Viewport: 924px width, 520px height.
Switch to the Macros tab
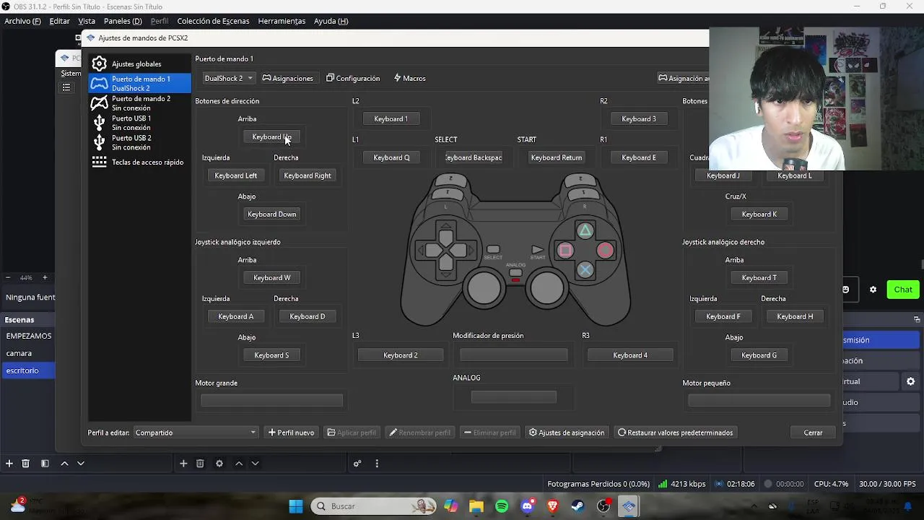click(x=409, y=78)
